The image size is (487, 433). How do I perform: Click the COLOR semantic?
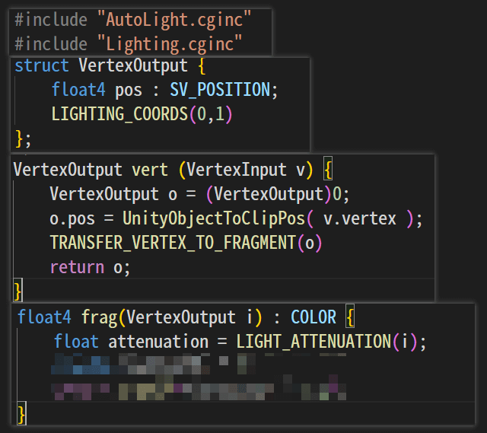pos(313,317)
